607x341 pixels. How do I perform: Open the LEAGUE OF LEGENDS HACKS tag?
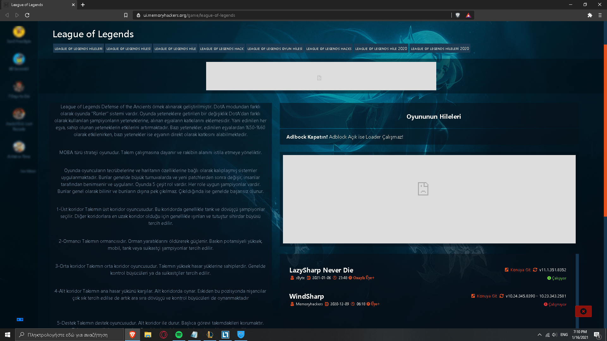[x=329, y=49]
